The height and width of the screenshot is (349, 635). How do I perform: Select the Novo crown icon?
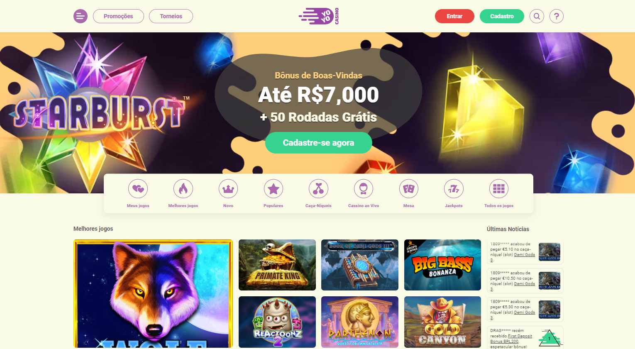[228, 189]
